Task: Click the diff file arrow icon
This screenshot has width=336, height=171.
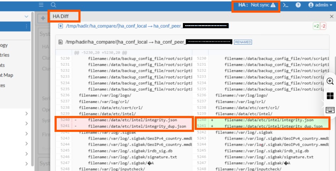Action: pyautogui.click(x=61, y=26)
